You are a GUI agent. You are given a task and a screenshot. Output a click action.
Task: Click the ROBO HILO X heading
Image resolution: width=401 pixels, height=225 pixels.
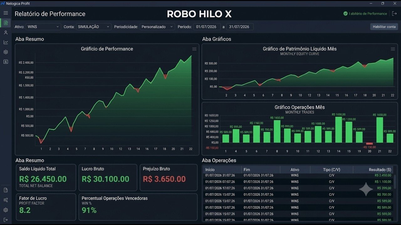click(199, 14)
